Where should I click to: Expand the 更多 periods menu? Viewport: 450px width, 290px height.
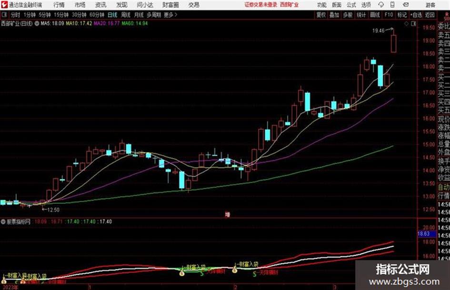coord(170,15)
